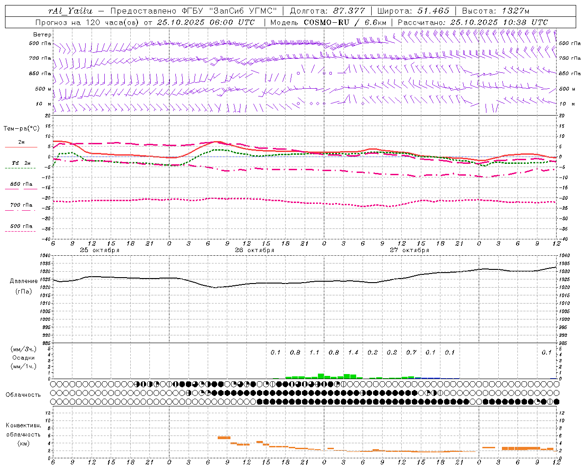Click the "26 октября" date label
The height and width of the screenshot is (466, 583).
tap(255, 250)
